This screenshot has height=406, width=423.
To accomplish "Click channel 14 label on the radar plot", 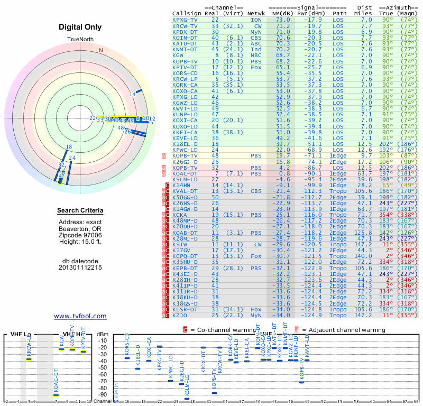I will click(x=132, y=95).
